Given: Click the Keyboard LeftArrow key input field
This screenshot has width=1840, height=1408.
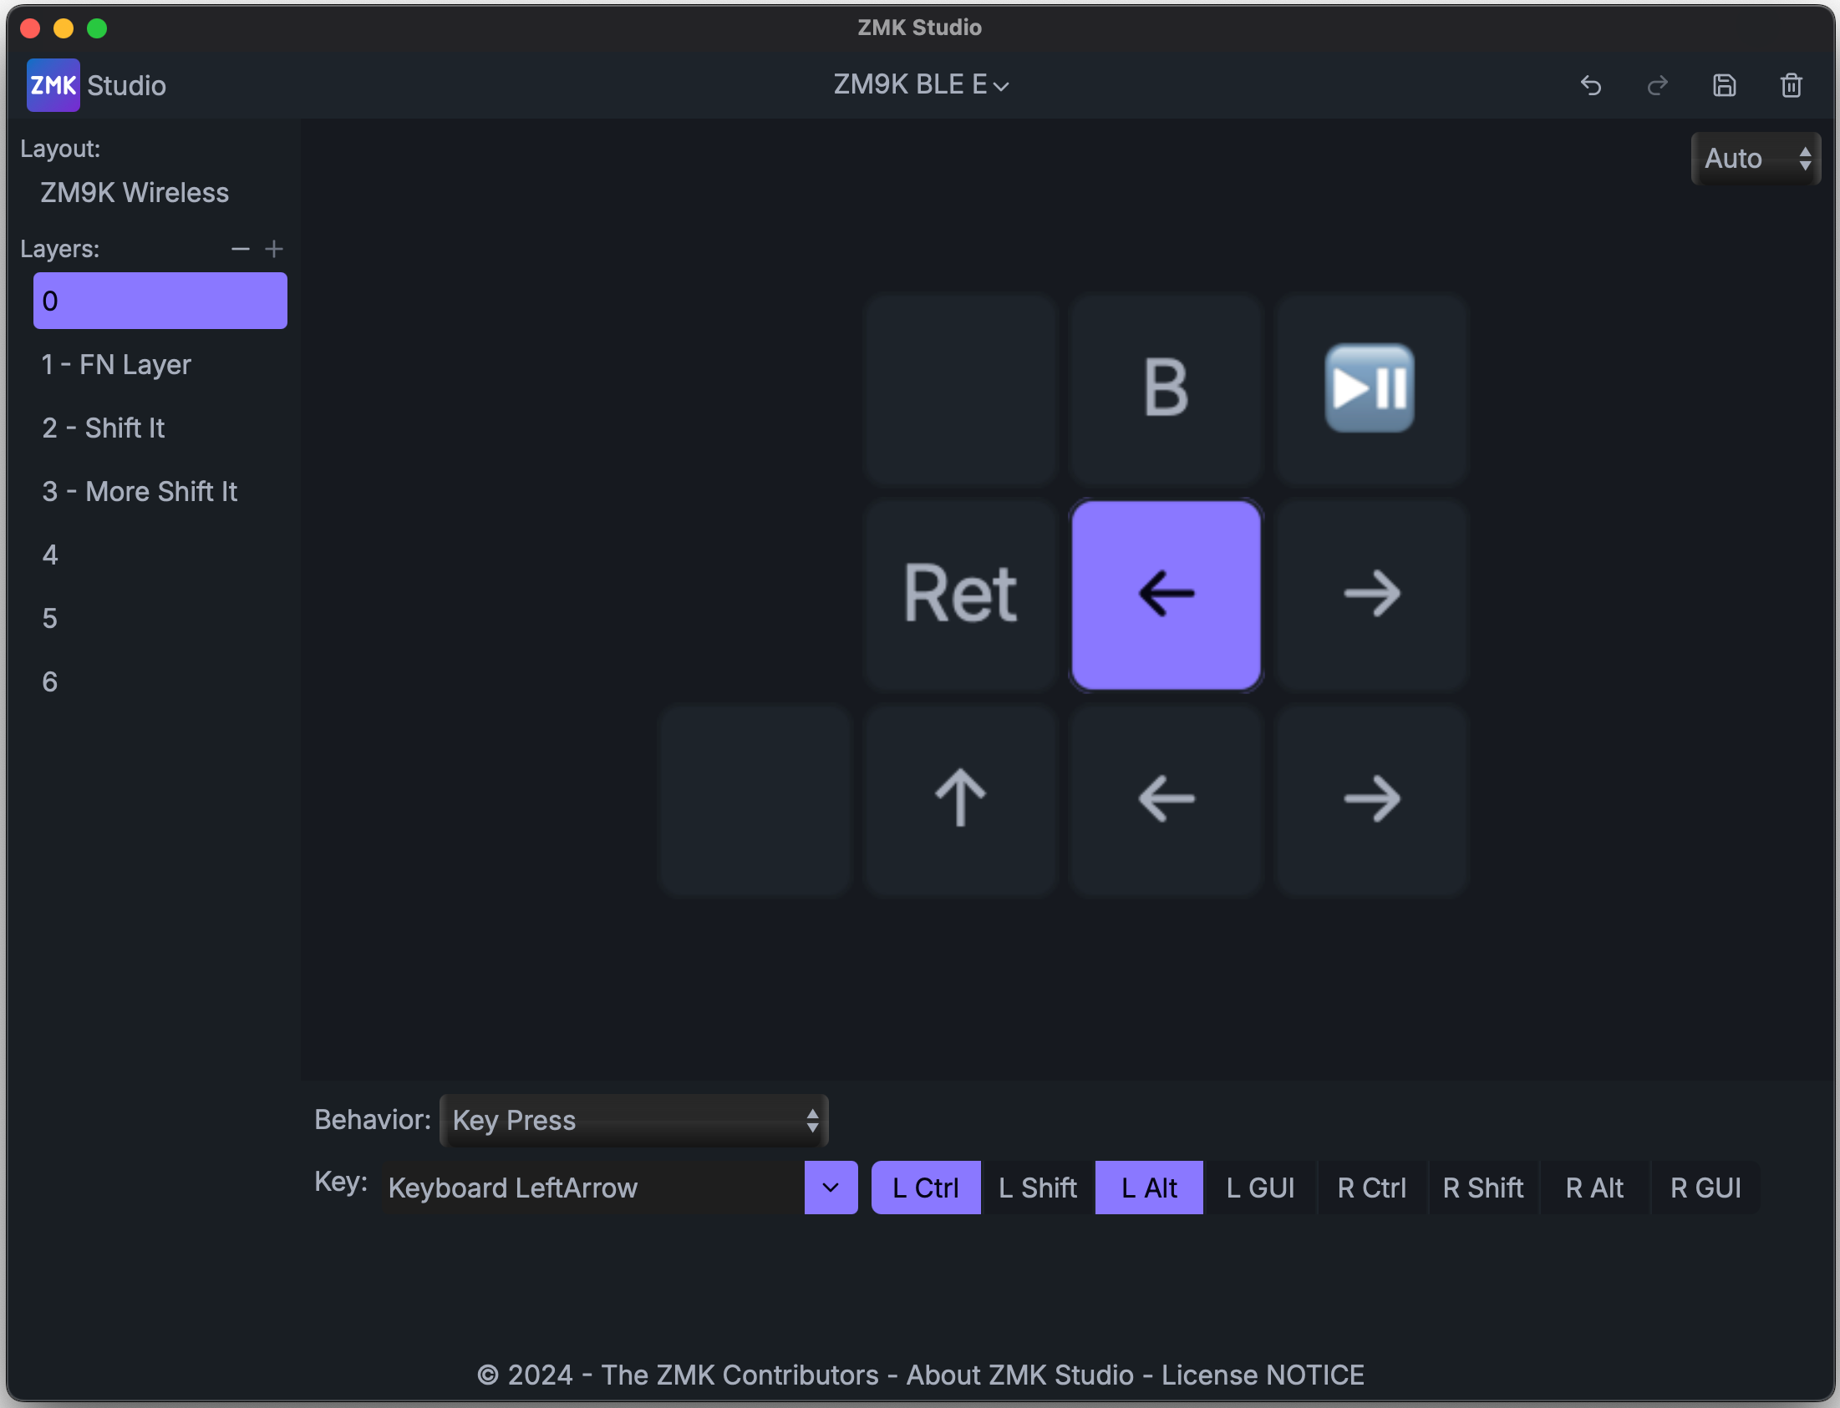Looking at the screenshot, I should pyautogui.click(x=592, y=1188).
